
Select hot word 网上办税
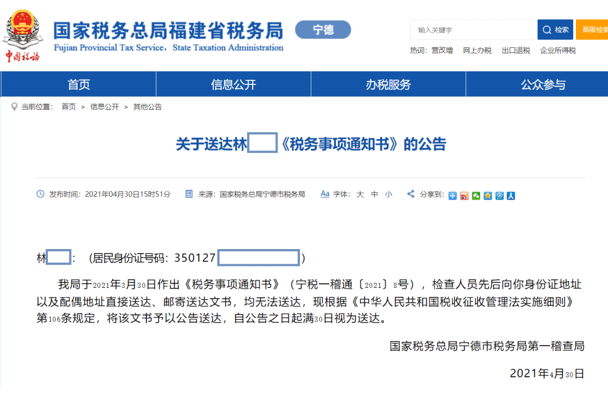(x=477, y=51)
